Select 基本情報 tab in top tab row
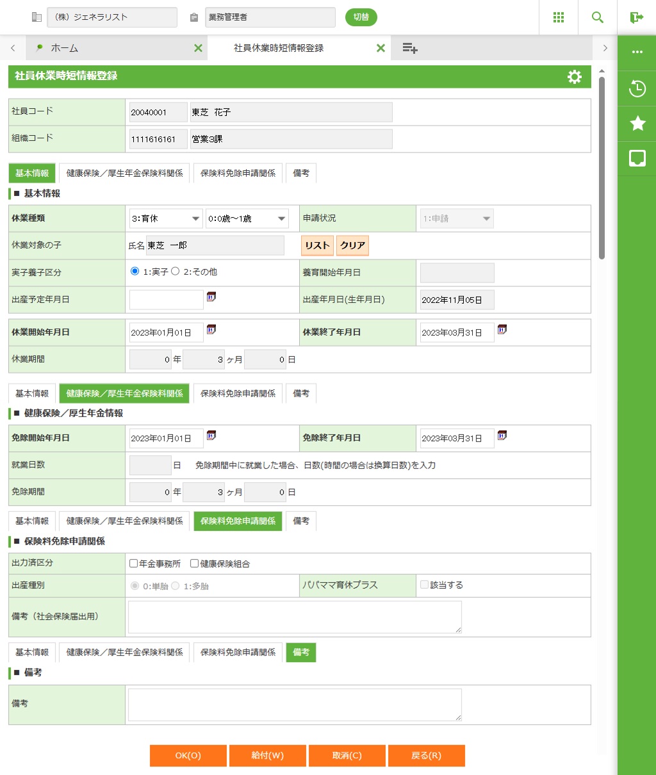 32,173
